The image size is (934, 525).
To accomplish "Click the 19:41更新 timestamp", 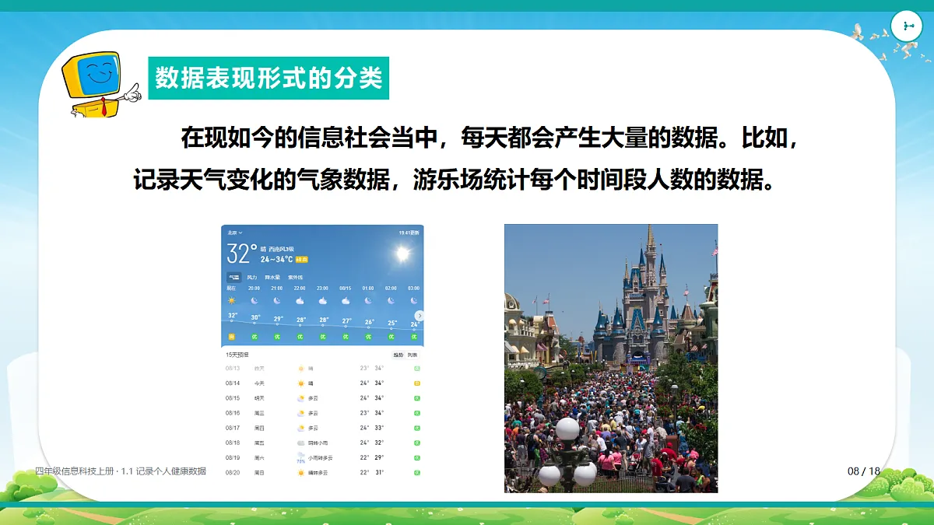I will pyautogui.click(x=409, y=233).
